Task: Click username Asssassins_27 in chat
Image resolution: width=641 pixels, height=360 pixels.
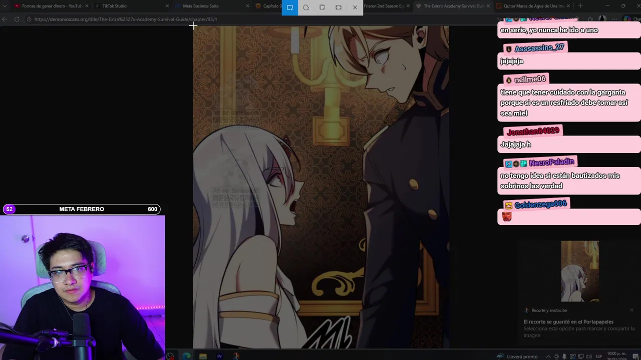Action: [539, 48]
